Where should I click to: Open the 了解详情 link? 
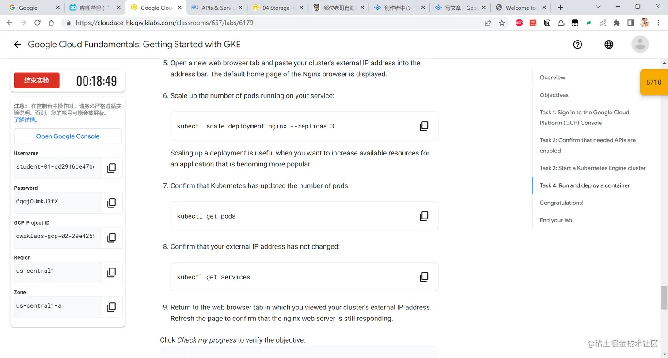tap(26, 120)
